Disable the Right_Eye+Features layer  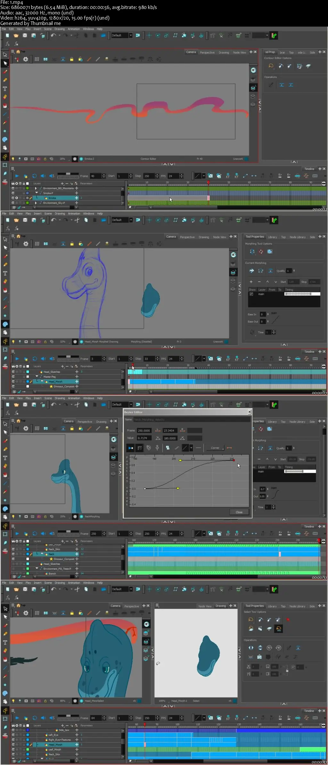[x=13, y=740]
